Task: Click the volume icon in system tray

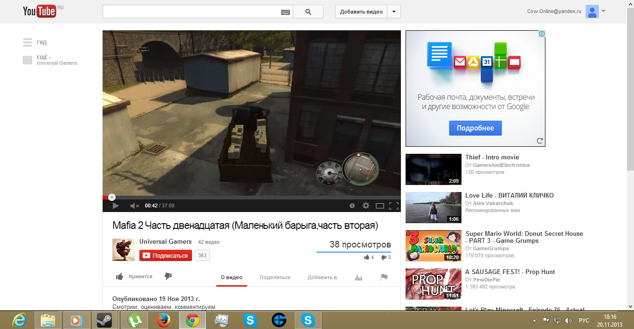Action: (568, 321)
